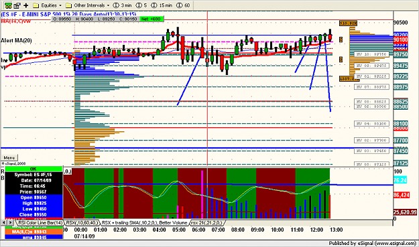Click the Published by eSignal credit text

point(372,243)
